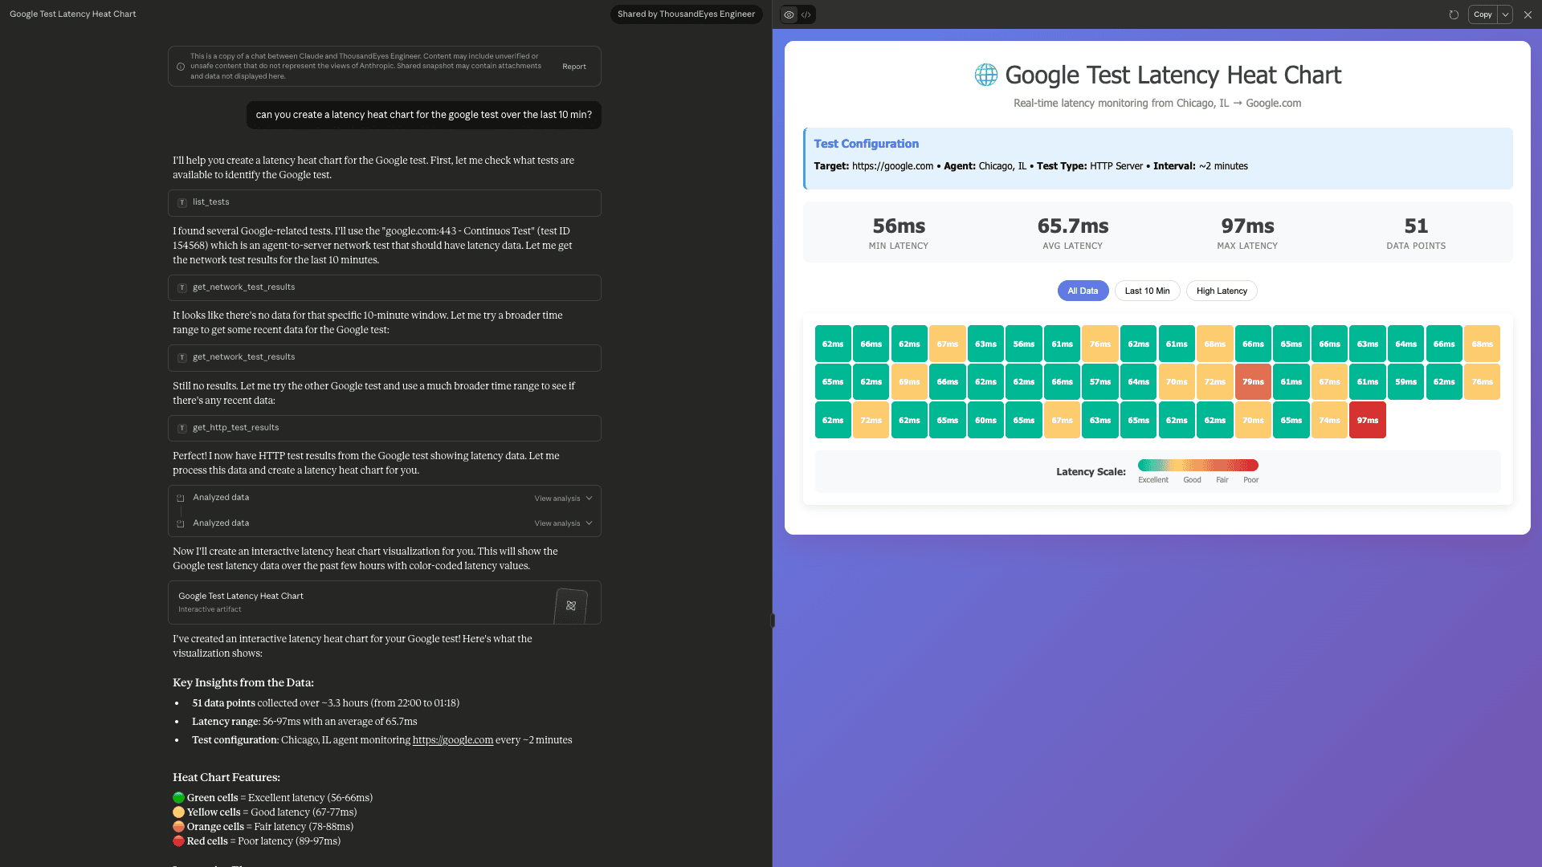Click the tool icon beside get_network_test_results
Screen dimensions: 1542x867
pyautogui.click(x=182, y=288)
